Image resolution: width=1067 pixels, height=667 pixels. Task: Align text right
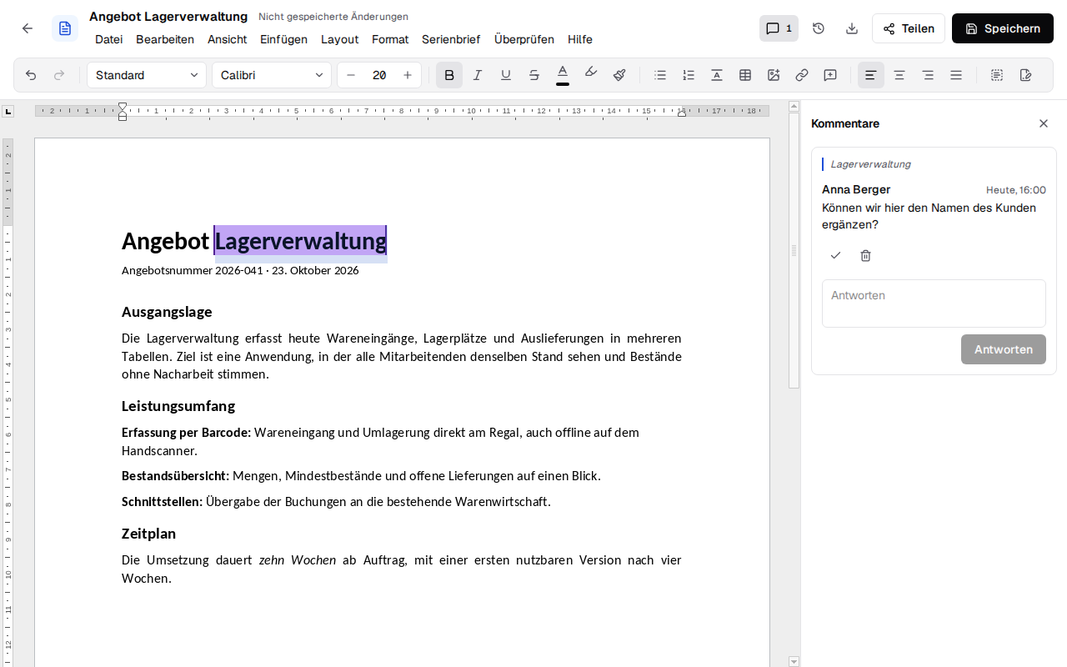pos(928,75)
